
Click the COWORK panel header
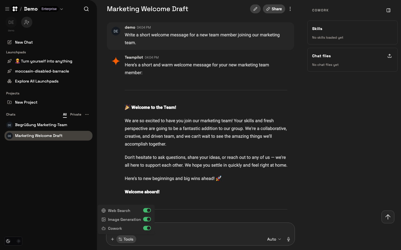(x=320, y=10)
